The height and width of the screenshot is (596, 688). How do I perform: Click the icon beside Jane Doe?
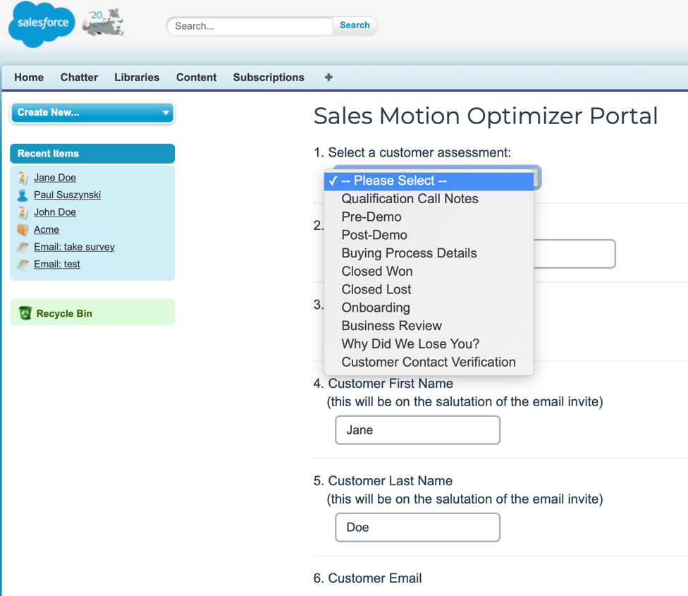(x=23, y=178)
